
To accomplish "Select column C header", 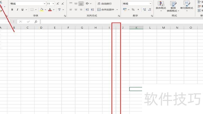I will point(28,28).
